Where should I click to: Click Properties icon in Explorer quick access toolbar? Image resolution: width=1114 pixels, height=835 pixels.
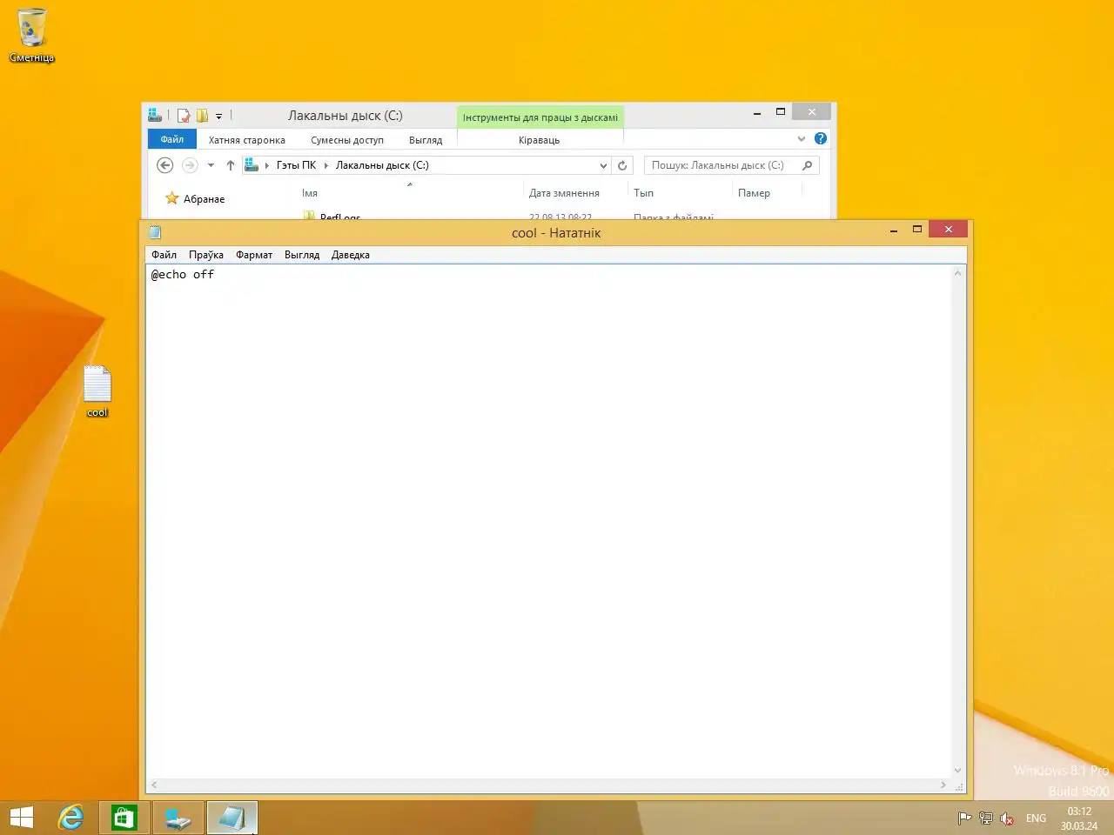point(184,116)
